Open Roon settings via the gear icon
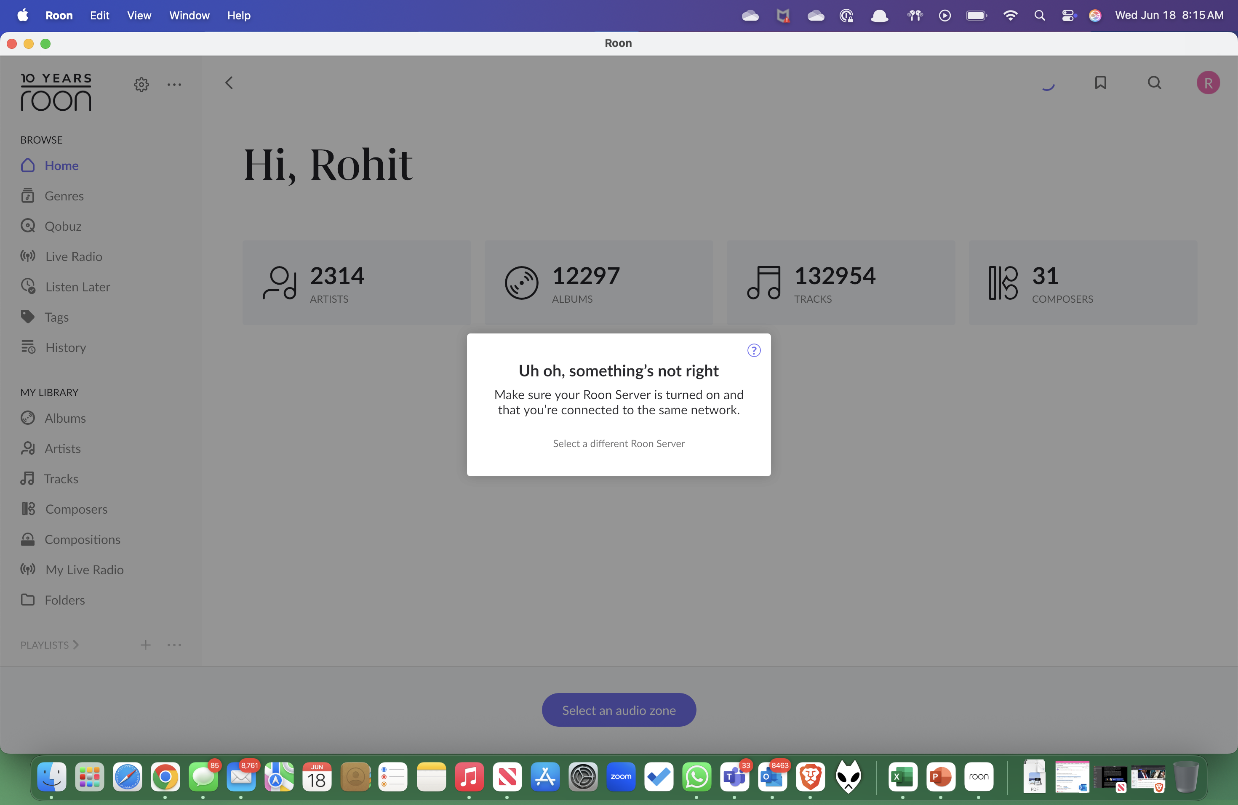The height and width of the screenshot is (805, 1238). (x=141, y=84)
